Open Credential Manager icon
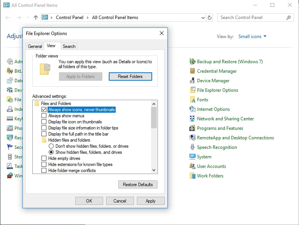 tap(192, 71)
